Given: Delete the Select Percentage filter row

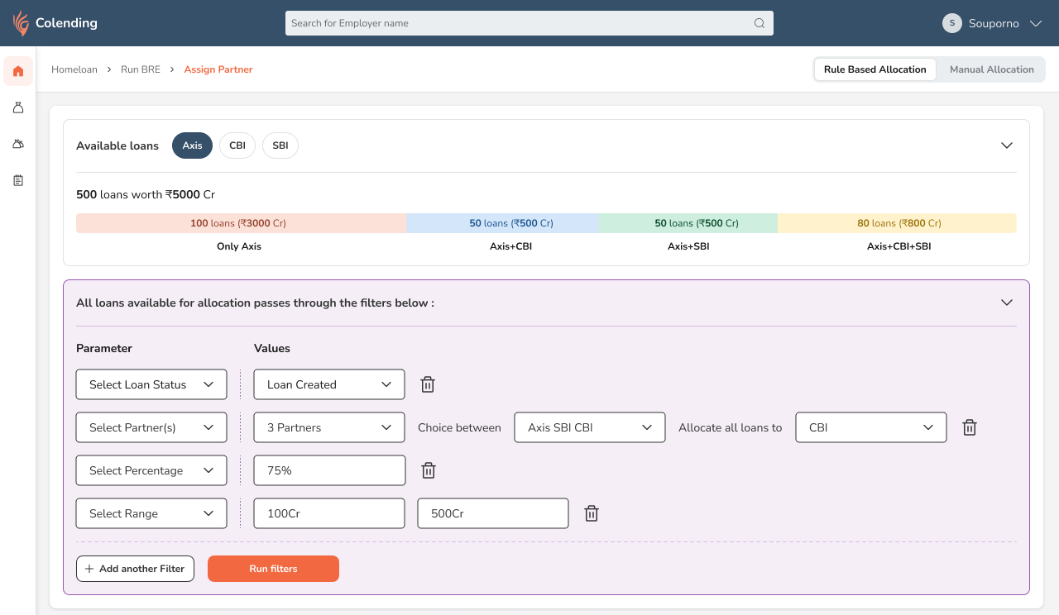Looking at the screenshot, I should pyautogui.click(x=429, y=470).
